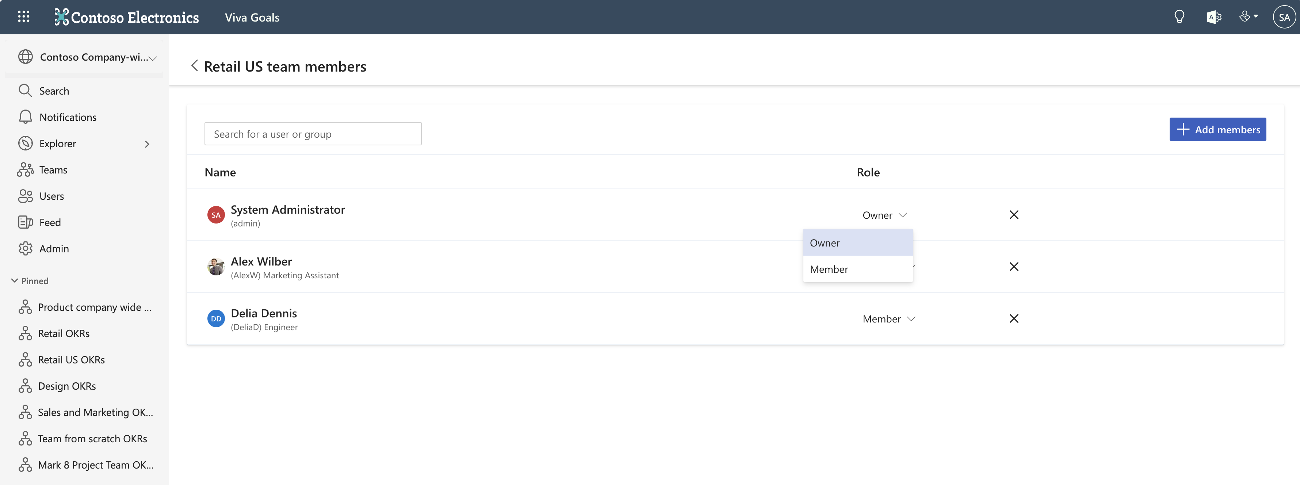Click the (AlexW) Marketing Assistant subtitle
The image size is (1300, 485).
(x=284, y=275)
